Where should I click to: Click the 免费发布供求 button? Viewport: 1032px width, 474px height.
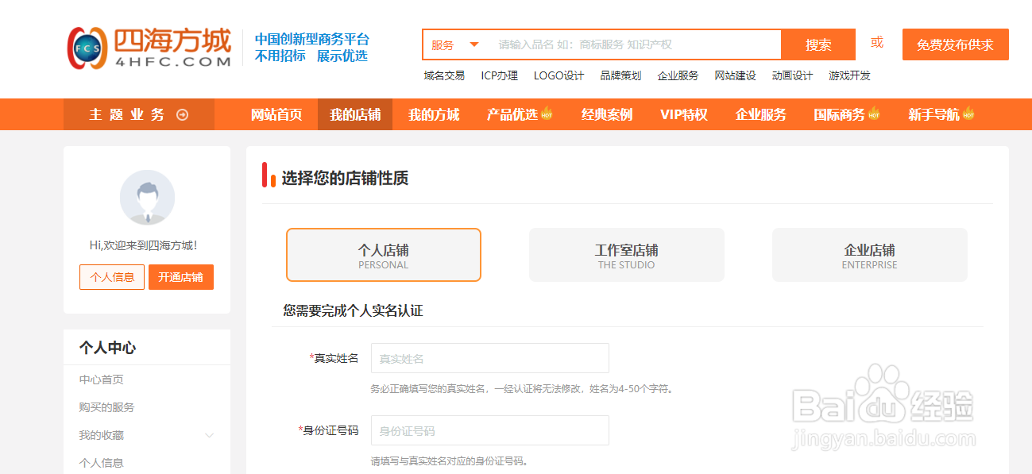pos(956,44)
